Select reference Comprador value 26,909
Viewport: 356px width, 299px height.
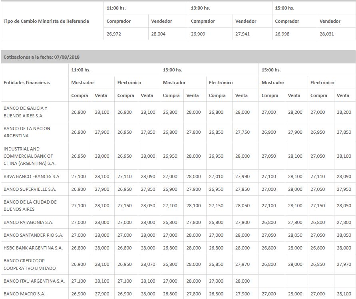198,34
